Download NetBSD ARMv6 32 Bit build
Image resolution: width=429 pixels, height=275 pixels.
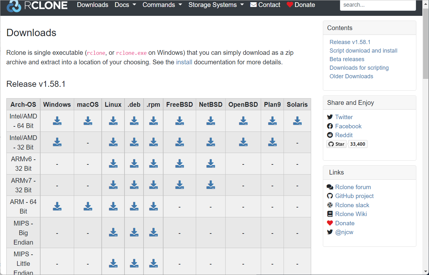coord(211,163)
